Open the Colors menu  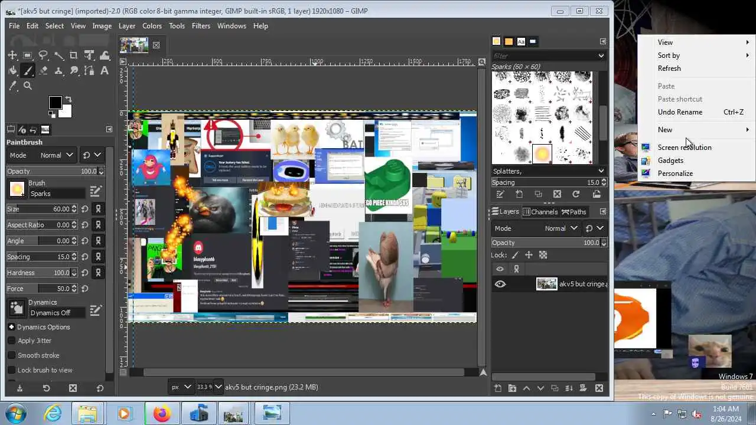(152, 26)
